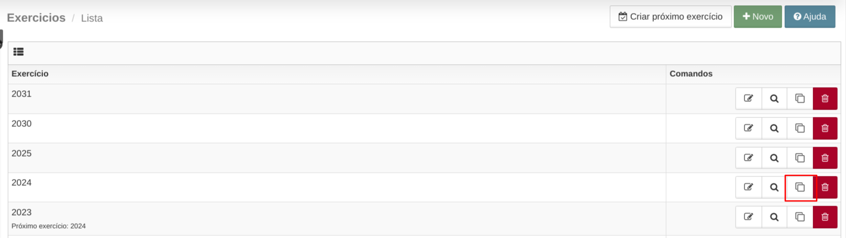The width and height of the screenshot is (846, 238).
Task: Copy the 2031 exercício entry
Action: pyautogui.click(x=800, y=99)
